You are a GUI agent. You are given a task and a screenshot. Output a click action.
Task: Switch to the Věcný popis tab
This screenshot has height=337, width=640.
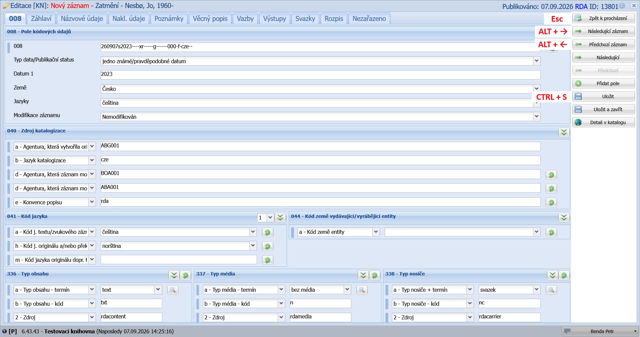(210, 19)
